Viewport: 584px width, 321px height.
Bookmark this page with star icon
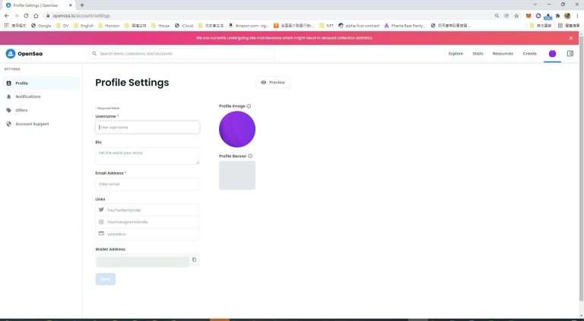pyautogui.click(x=516, y=15)
